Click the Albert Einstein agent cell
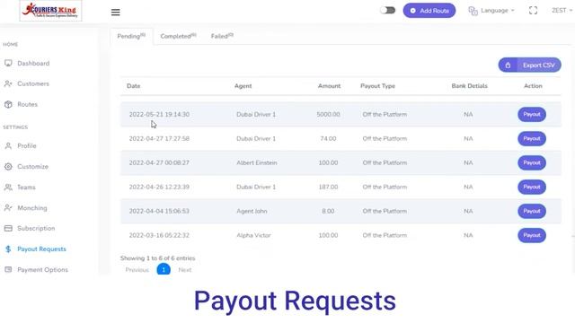Screen dimensions: 575x323 point(257,162)
